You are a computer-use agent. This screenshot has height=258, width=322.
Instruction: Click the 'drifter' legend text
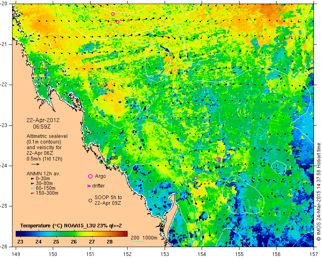98,186
